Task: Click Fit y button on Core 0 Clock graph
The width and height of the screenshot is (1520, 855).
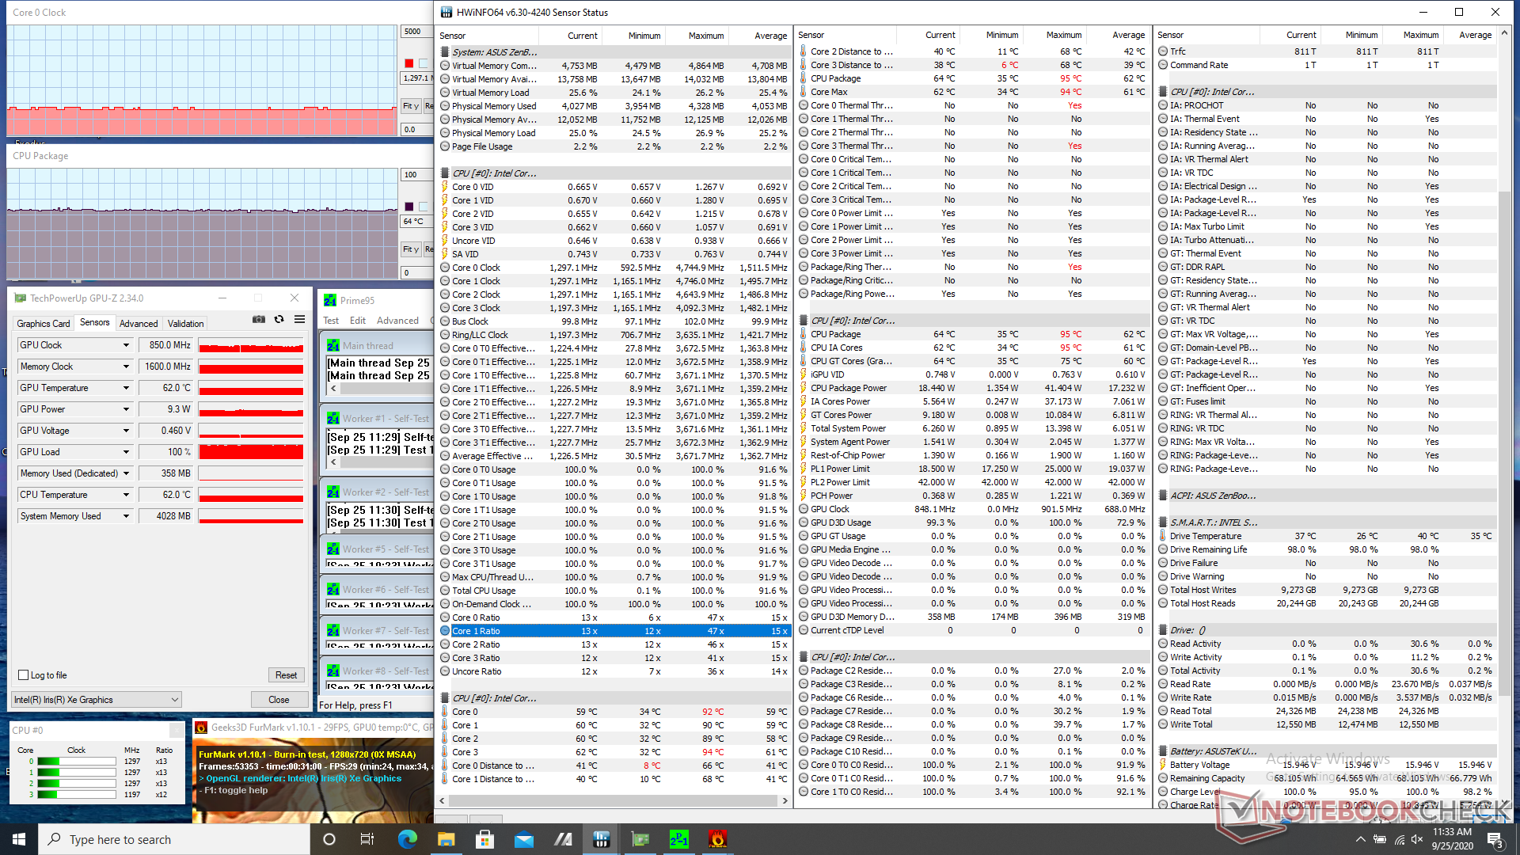Action: click(x=410, y=106)
